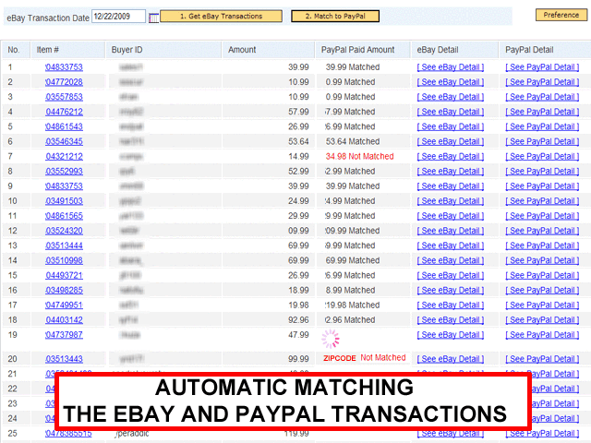Click See eBay Detail for row 1
The width and height of the screenshot is (591, 443).
tap(450, 67)
